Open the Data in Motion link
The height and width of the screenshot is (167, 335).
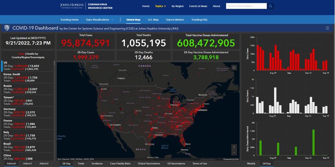click(x=175, y=20)
